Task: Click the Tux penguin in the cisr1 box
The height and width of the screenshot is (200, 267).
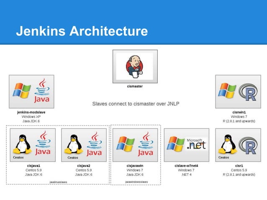Action: [228, 144]
